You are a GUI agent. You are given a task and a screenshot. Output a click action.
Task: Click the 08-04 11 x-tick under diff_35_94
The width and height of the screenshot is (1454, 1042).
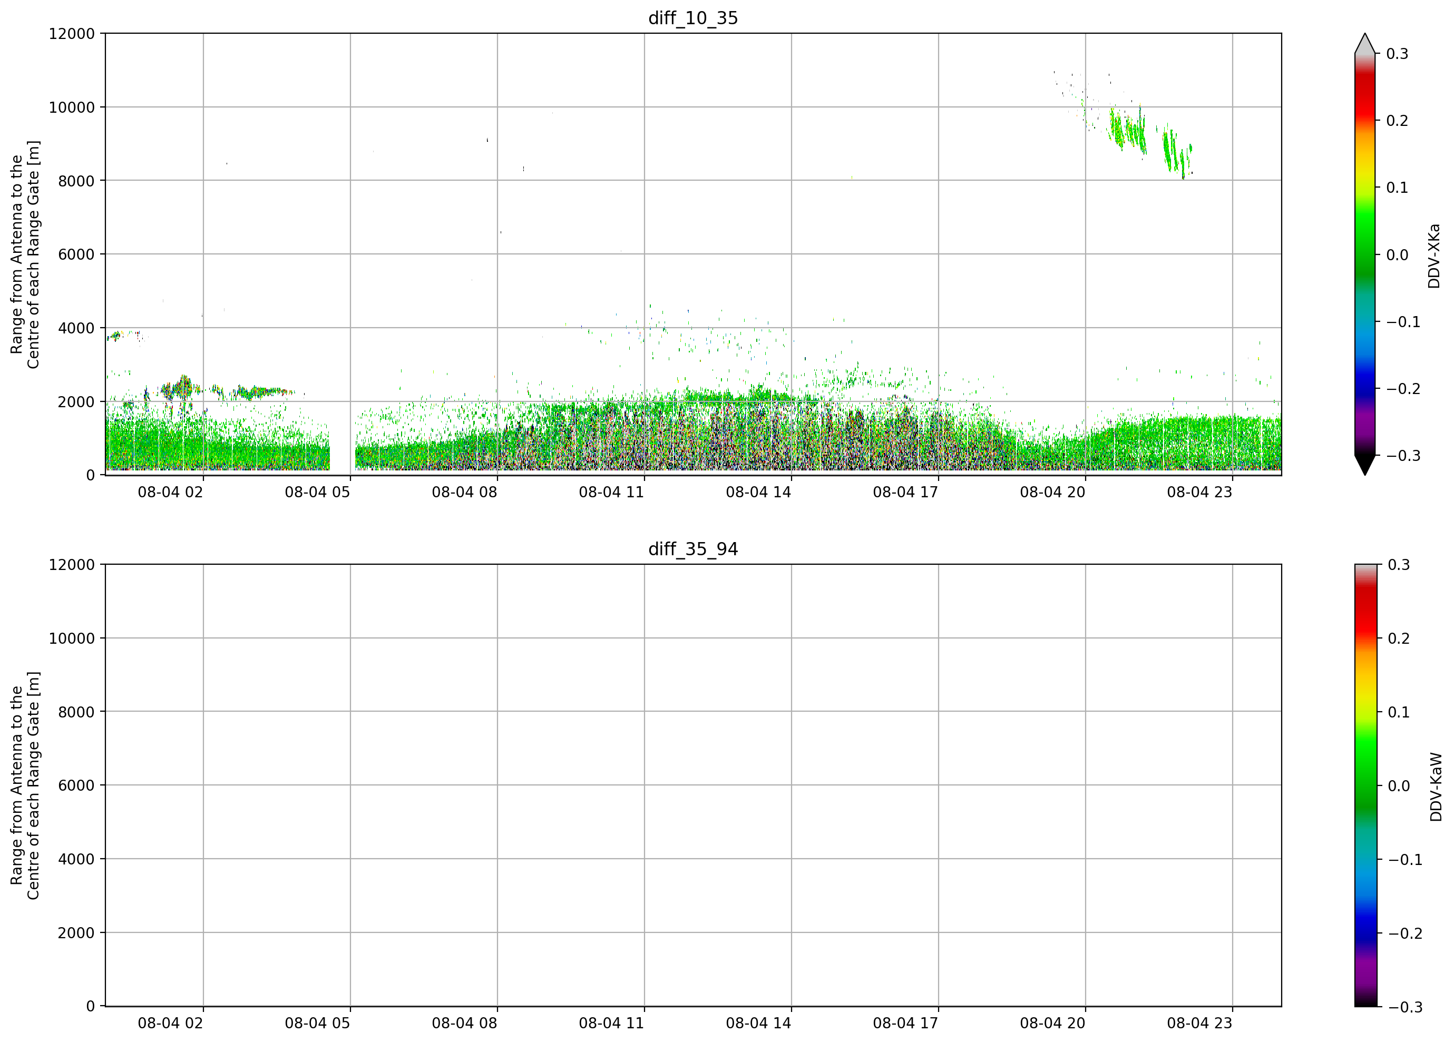(612, 1024)
